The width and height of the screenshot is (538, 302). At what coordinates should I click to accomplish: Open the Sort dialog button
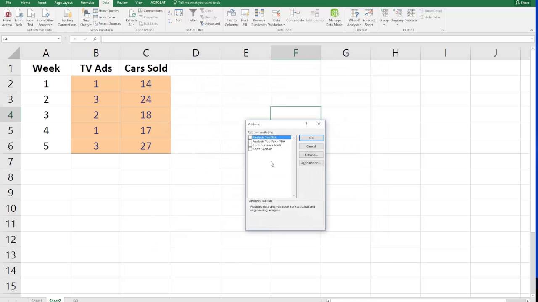(x=179, y=16)
